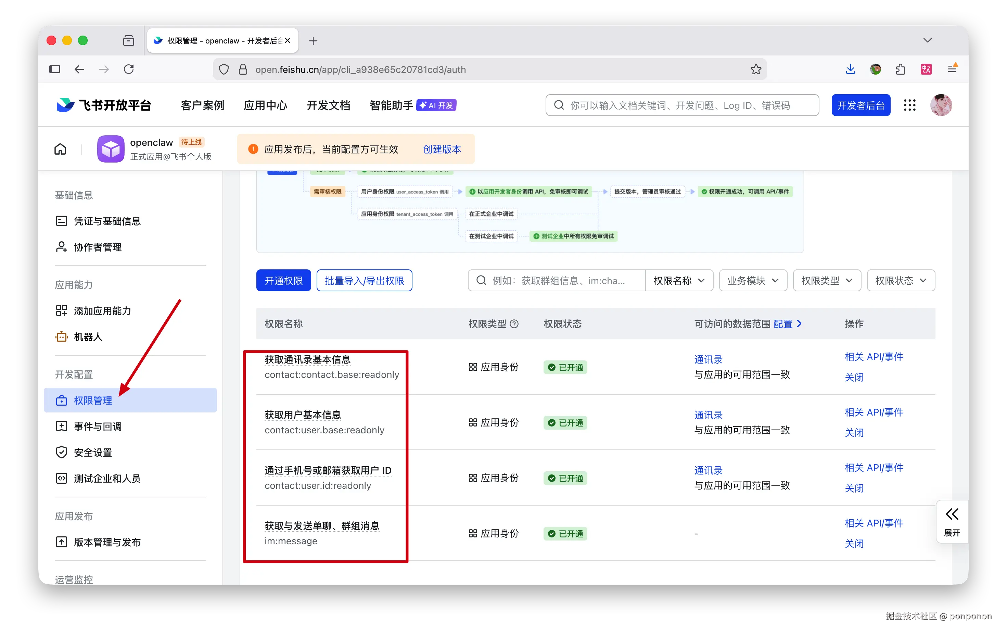The width and height of the screenshot is (1007, 636).
Task: Click the translate extension icon
Action: 926,69
